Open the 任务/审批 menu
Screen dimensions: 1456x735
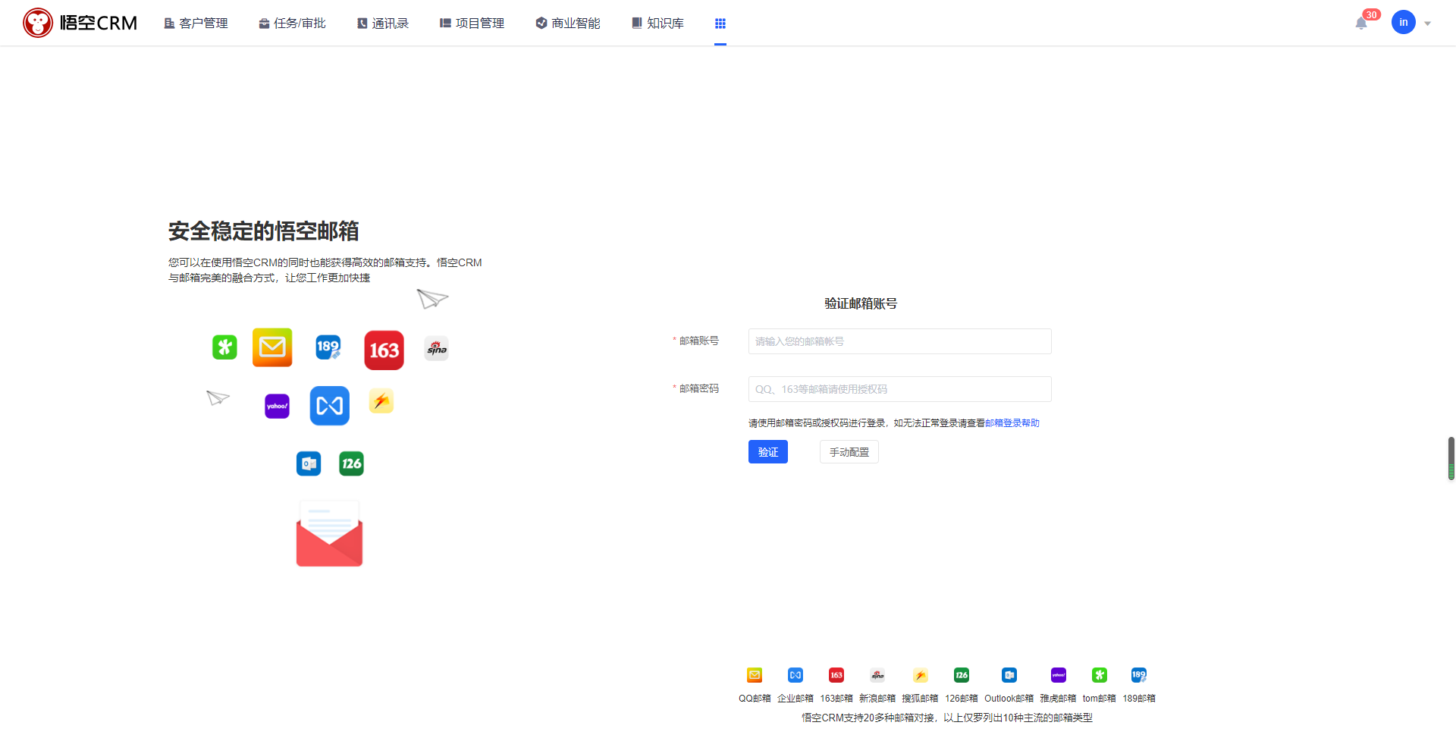292,24
